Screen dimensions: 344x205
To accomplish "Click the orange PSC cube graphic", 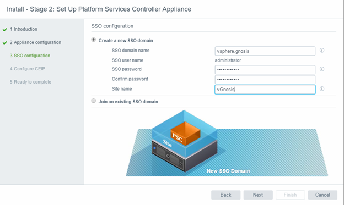I will click(x=185, y=133).
